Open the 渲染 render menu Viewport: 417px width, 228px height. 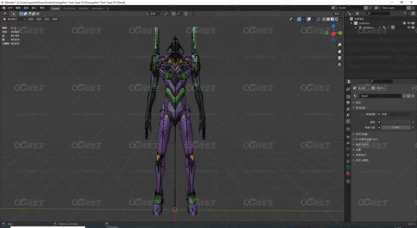pos(26,8)
